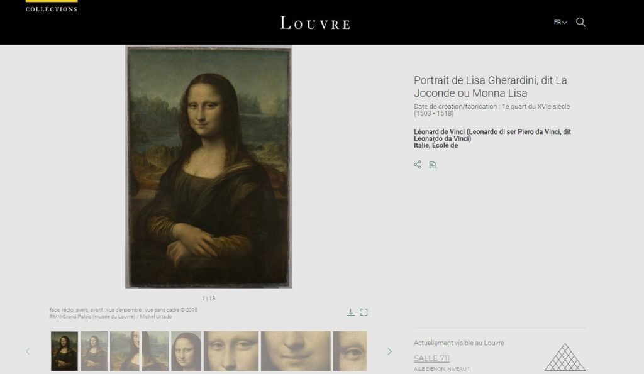Screen dimensions: 644x374
Task: Click the Louvre pyramid icon
Action: (x=565, y=357)
